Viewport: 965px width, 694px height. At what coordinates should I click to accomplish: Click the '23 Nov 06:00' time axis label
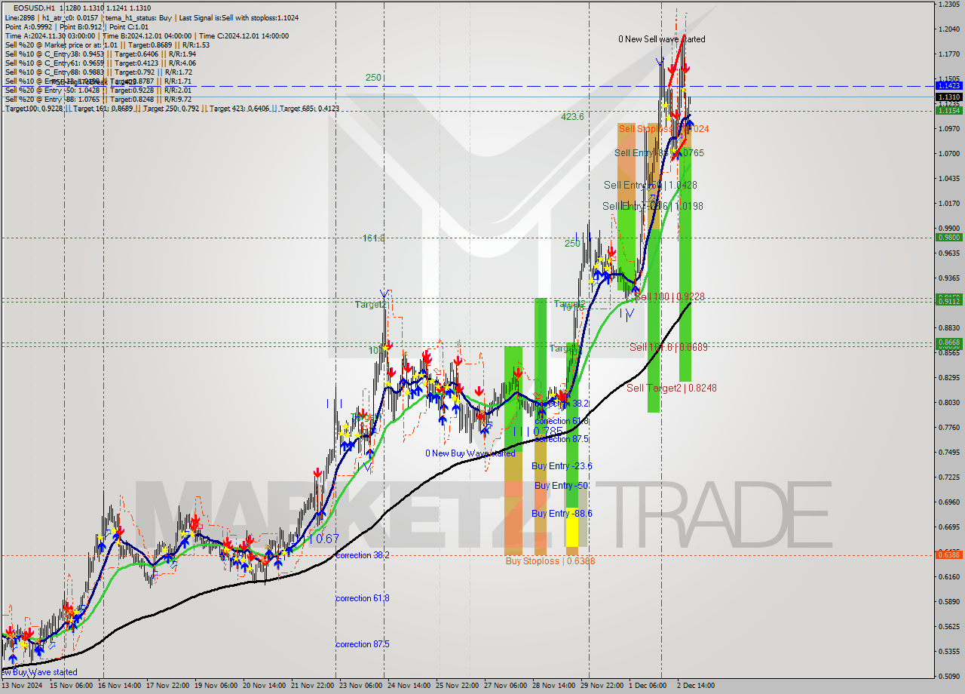[360, 686]
